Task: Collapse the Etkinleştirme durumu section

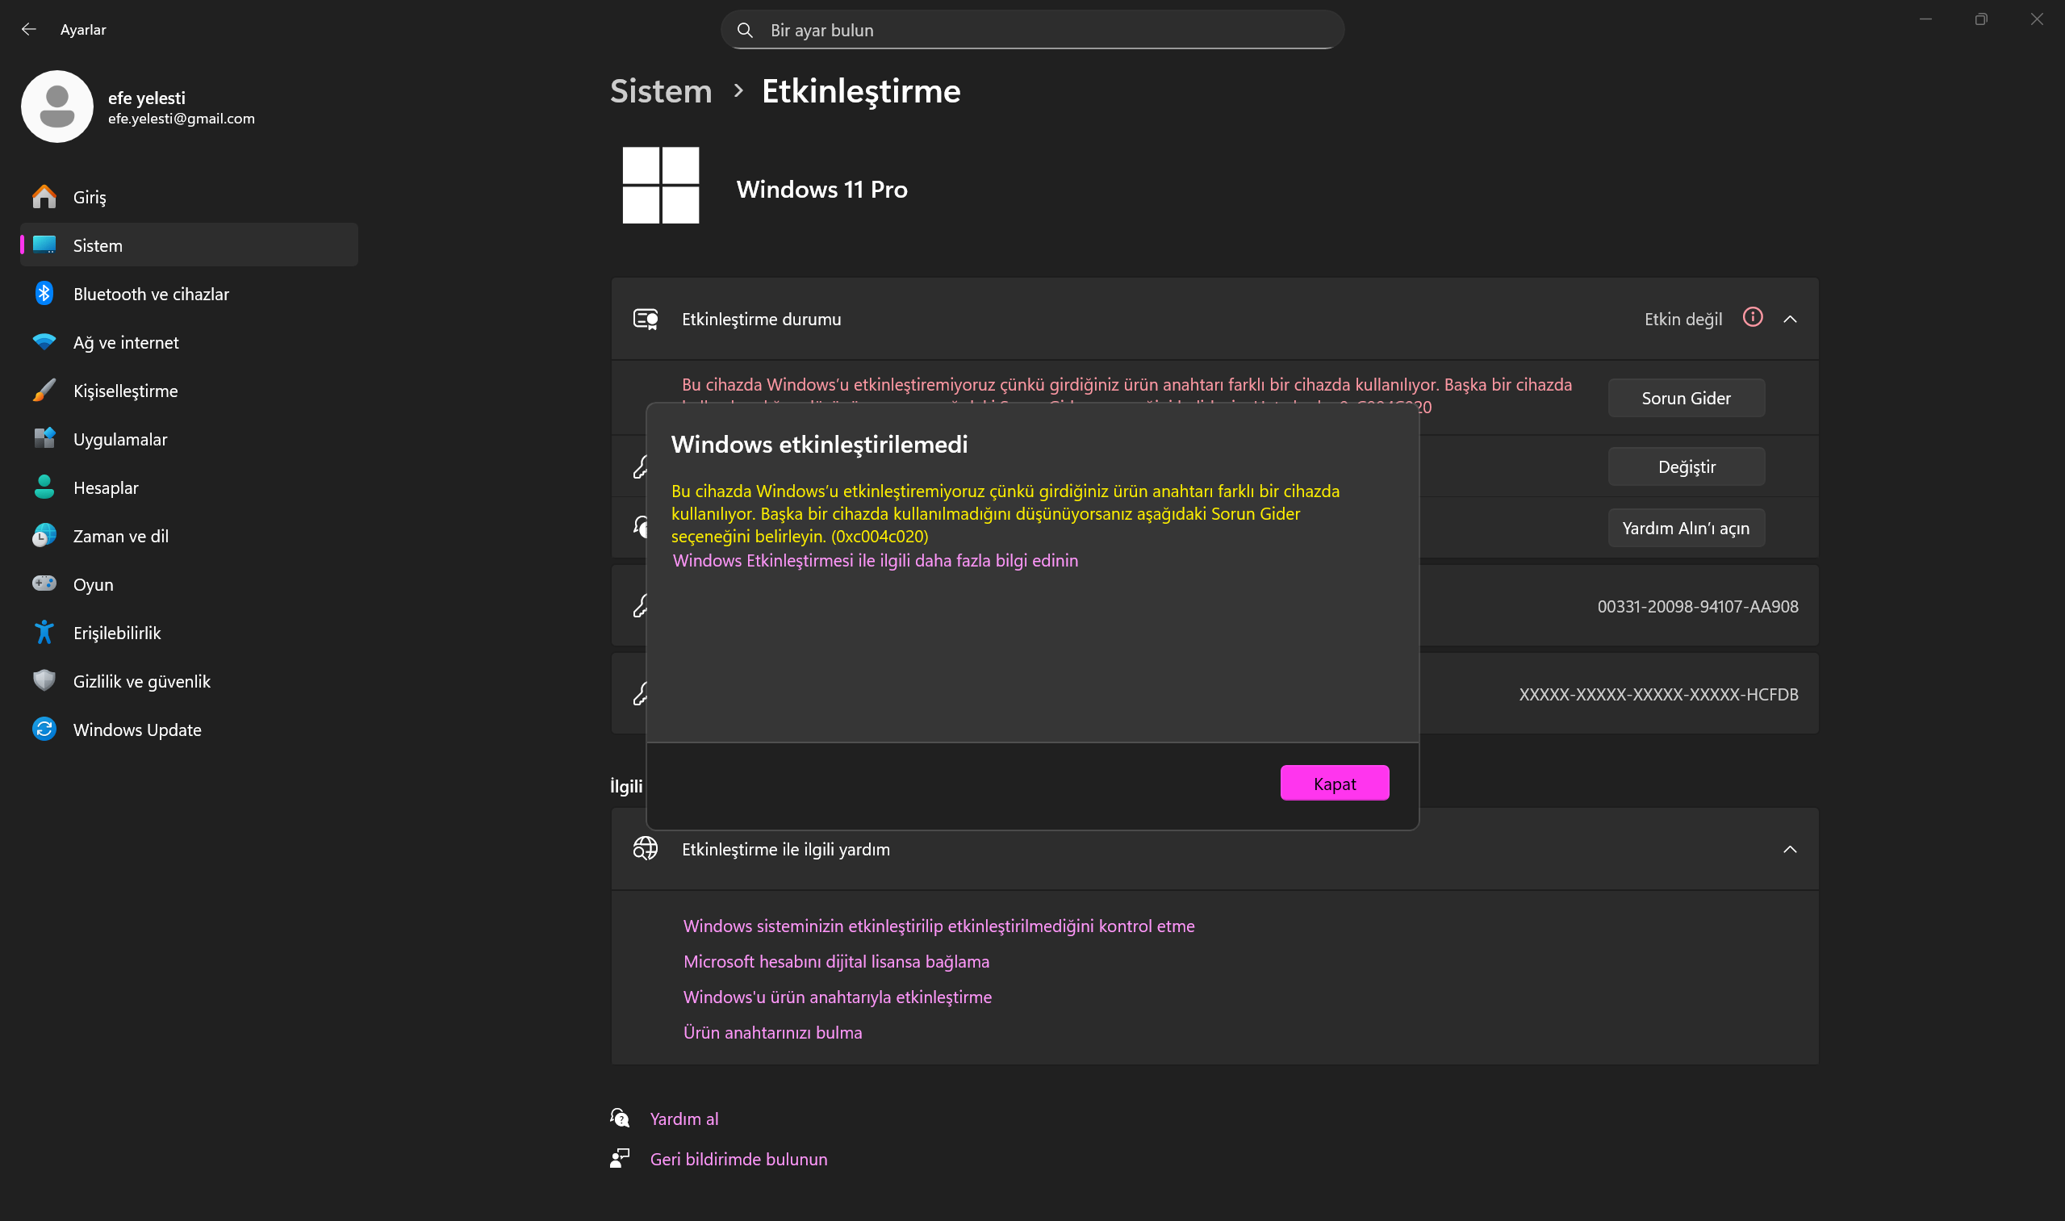Action: point(1790,320)
